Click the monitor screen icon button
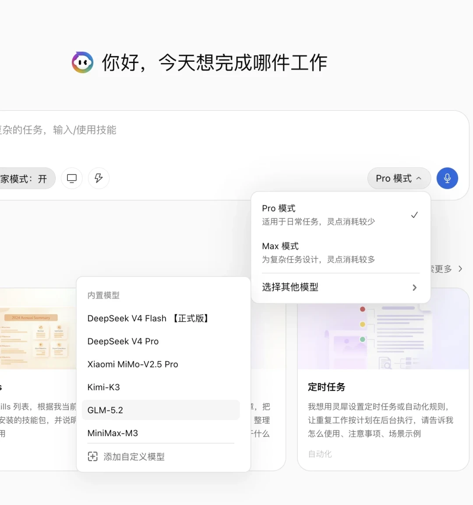Viewport: 473px width, 505px height. point(72,178)
